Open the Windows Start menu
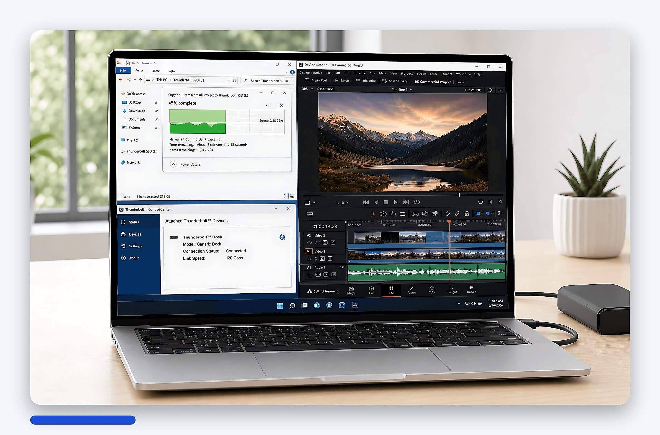The image size is (660, 435). click(x=280, y=305)
